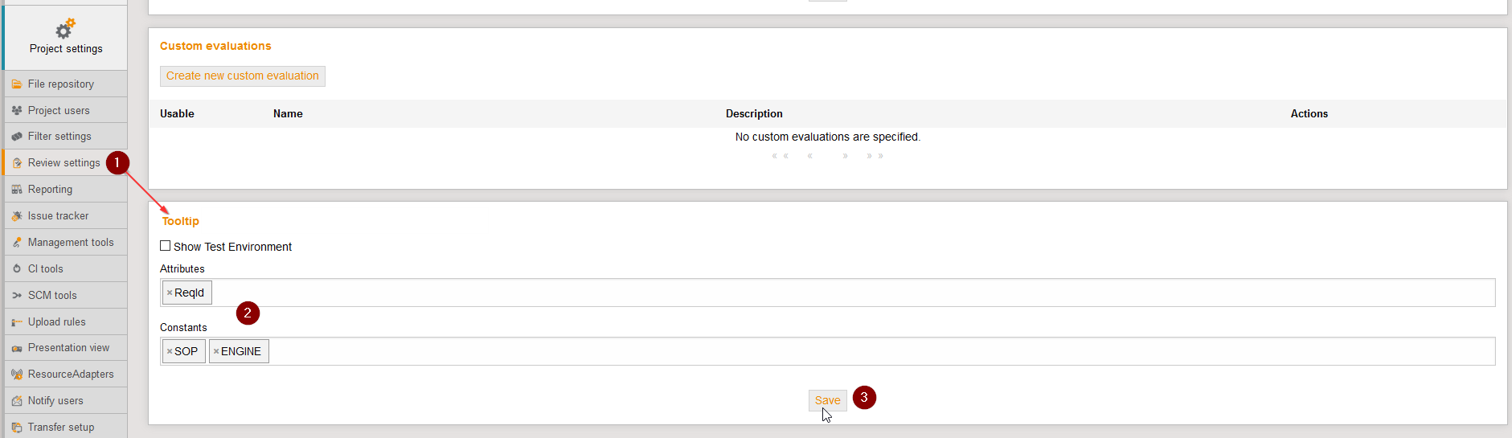Click the ResourceAdapters icon
The height and width of the screenshot is (438, 1512).
[x=17, y=375]
